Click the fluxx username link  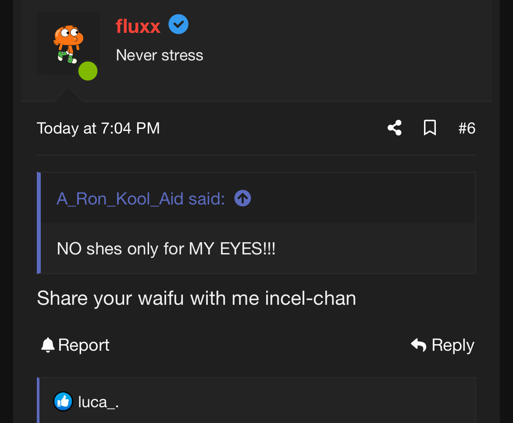click(138, 26)
